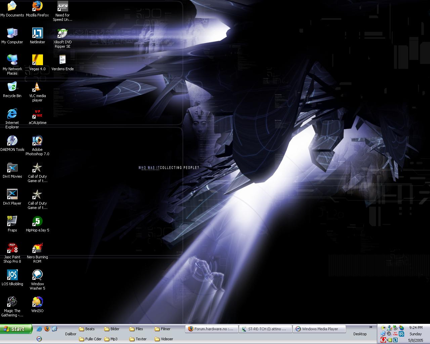Open the Filmer folder in taskbar toolbar

(x=163, y=329)
